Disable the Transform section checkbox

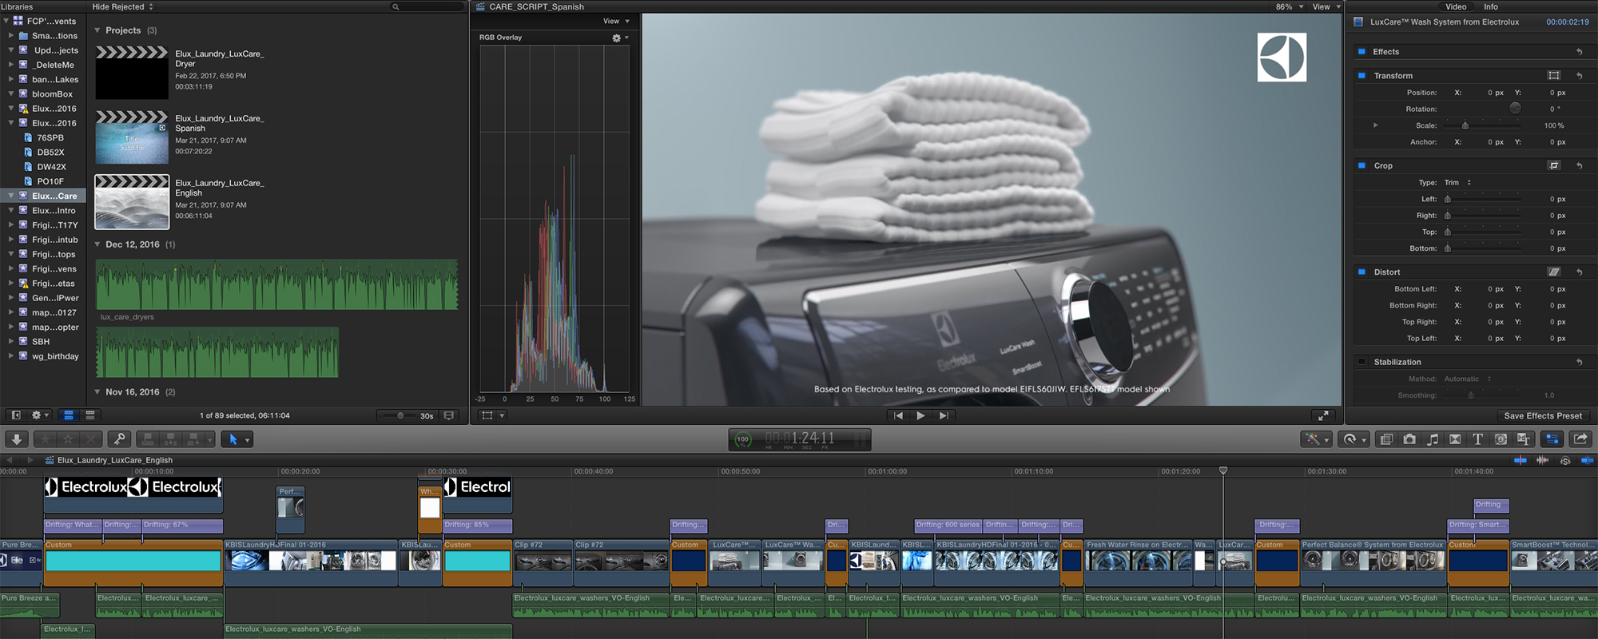[x=1361, y=75]
